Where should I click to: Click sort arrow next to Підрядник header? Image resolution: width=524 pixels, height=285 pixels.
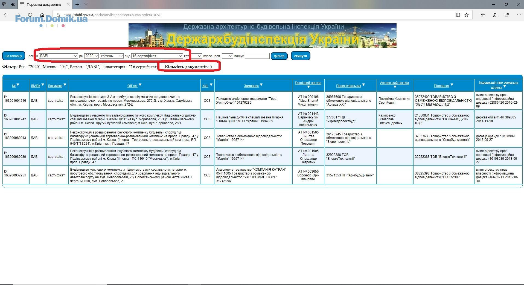coord(452,85)
